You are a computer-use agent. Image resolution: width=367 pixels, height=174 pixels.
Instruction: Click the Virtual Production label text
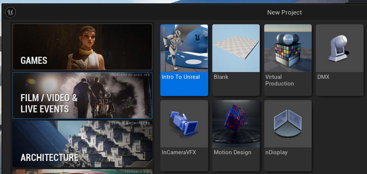[280, 80]
